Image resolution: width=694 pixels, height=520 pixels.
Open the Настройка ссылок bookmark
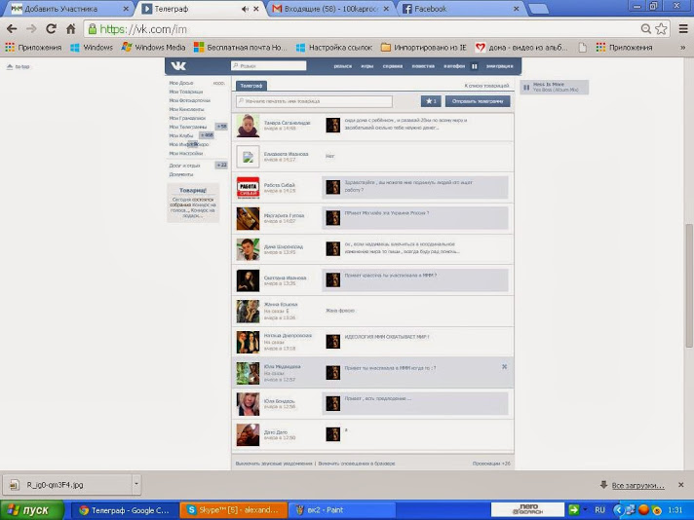click(x=334, y=48)
